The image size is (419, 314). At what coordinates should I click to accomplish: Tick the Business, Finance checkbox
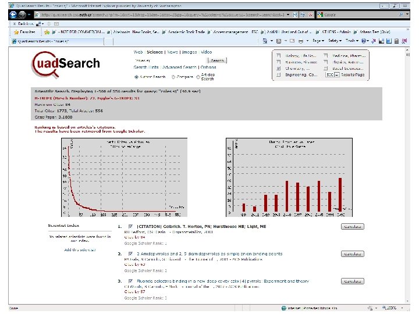pos(278,62)
